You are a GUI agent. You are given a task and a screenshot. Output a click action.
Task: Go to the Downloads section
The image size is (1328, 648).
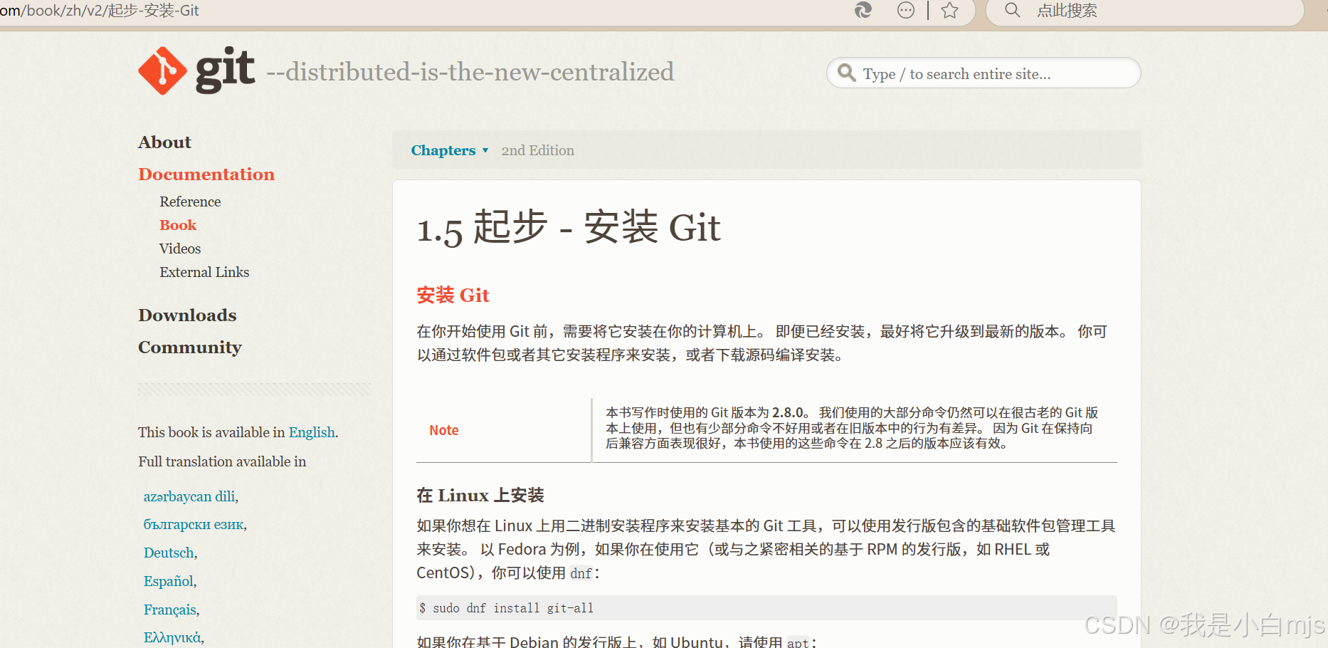(187, 315)
